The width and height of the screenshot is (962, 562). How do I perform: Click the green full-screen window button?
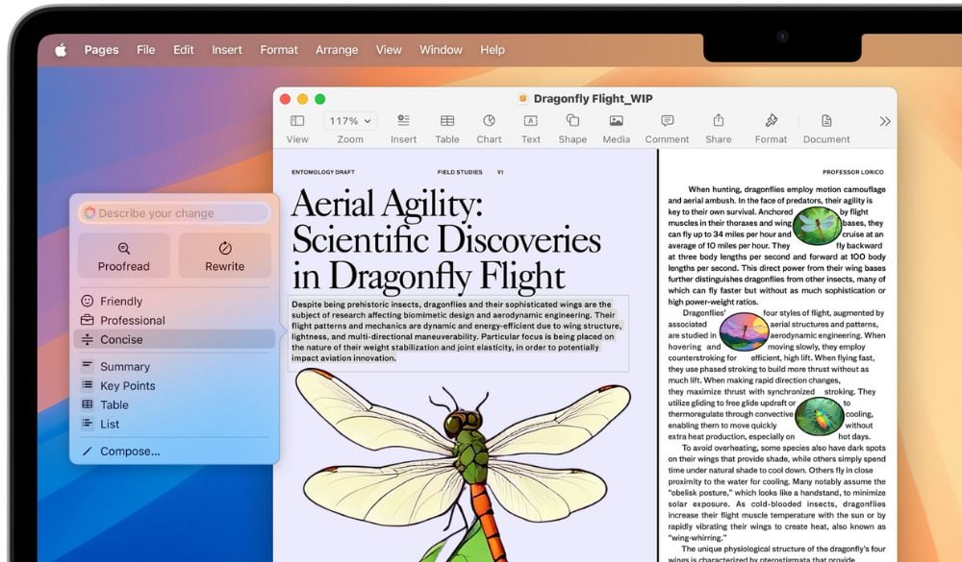coord(319,99)
